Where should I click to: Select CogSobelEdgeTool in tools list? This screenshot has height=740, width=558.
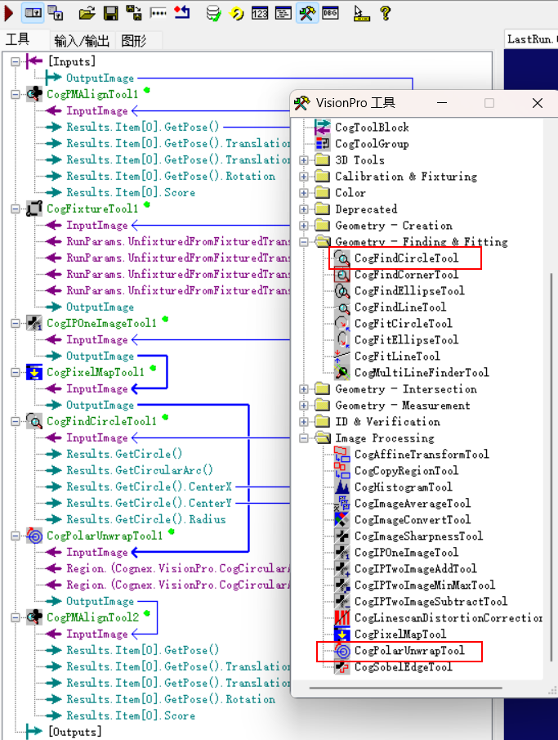click(404, 667)
